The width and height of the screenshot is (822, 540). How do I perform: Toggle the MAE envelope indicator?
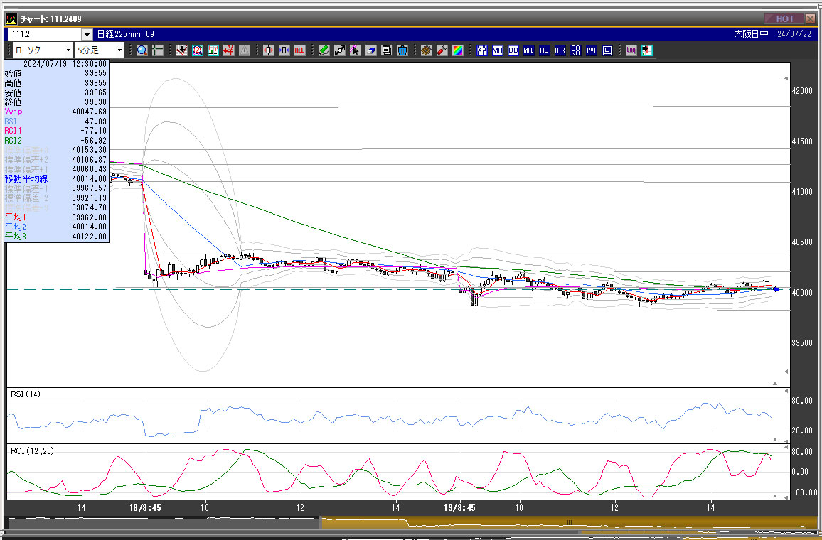[528, 50]
